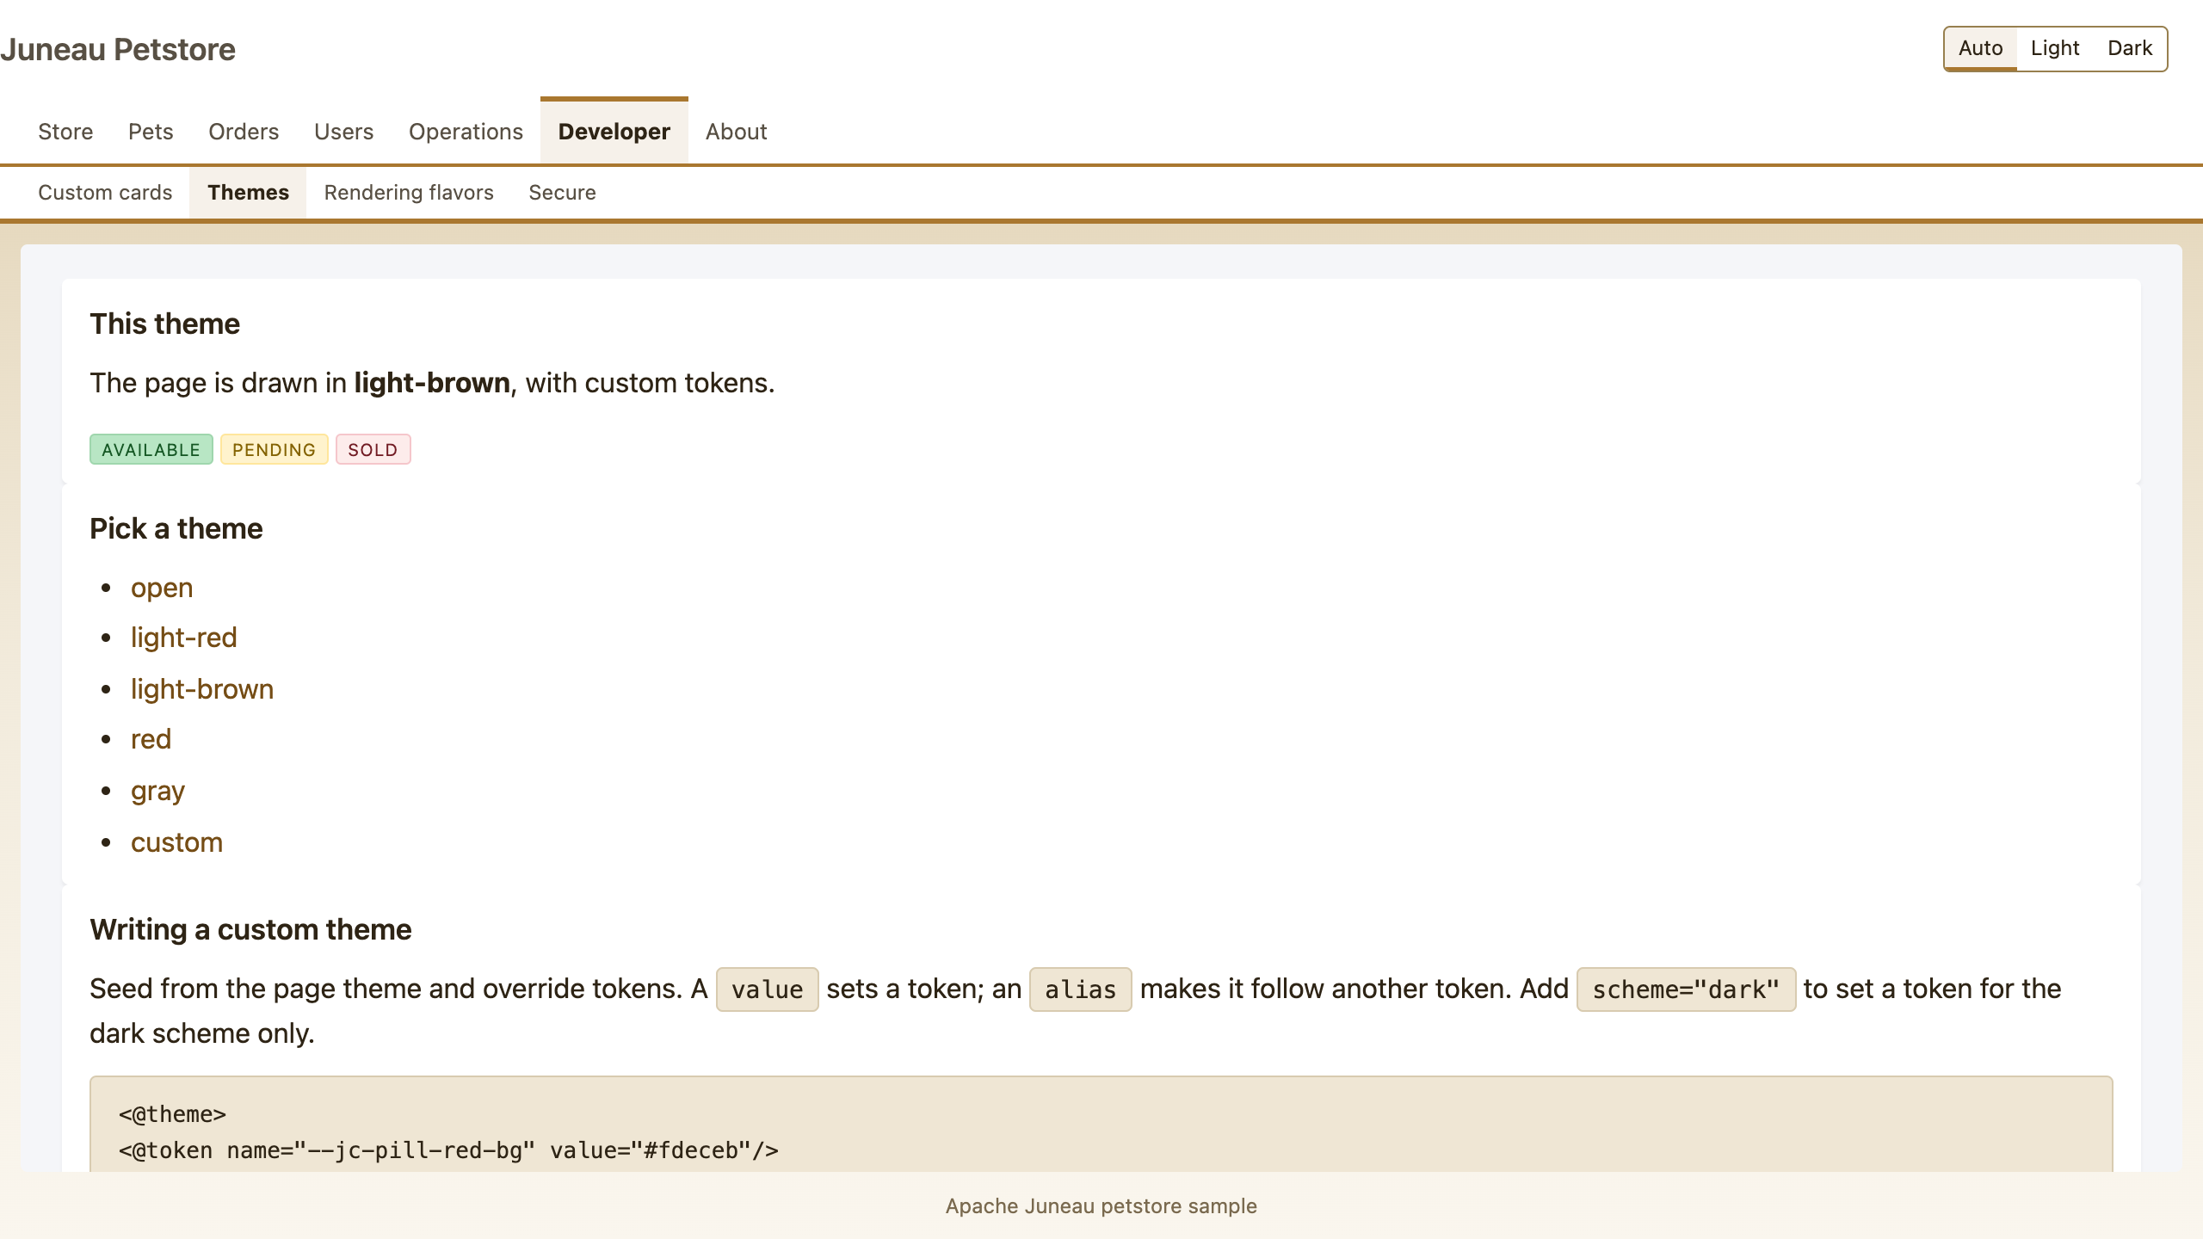Open the About tab
Screen dimensions: 2203x1239
tap(737, 132)
